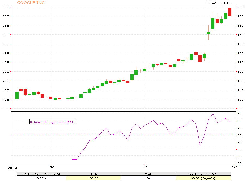Click the 85 RSI axis label

click(x=239, y=114)
